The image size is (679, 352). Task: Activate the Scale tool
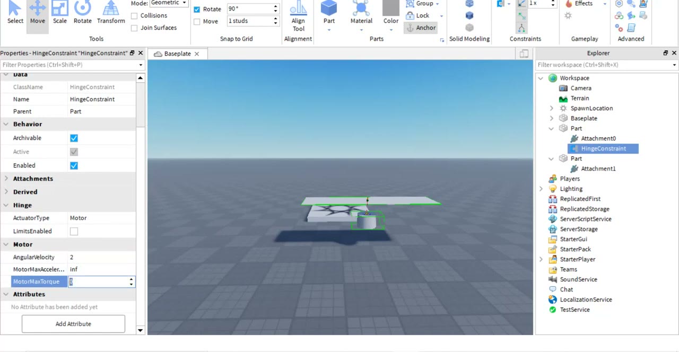[x=60, y=13]
